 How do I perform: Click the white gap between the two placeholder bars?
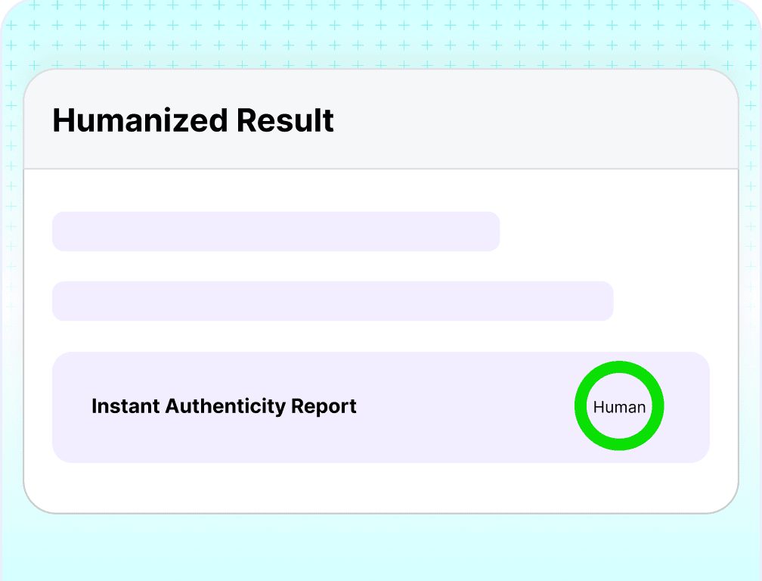pos(333,266)
